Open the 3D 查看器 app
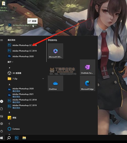127x143 pixels. pos(15,73)
